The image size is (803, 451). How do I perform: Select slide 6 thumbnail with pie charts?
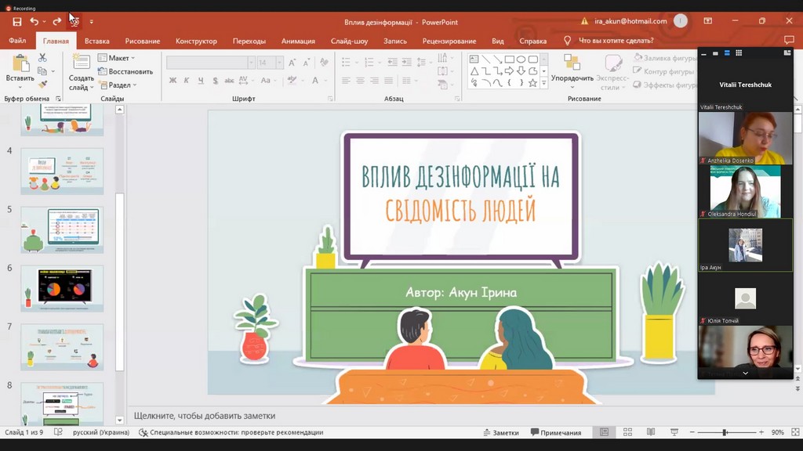coord(62,288)
